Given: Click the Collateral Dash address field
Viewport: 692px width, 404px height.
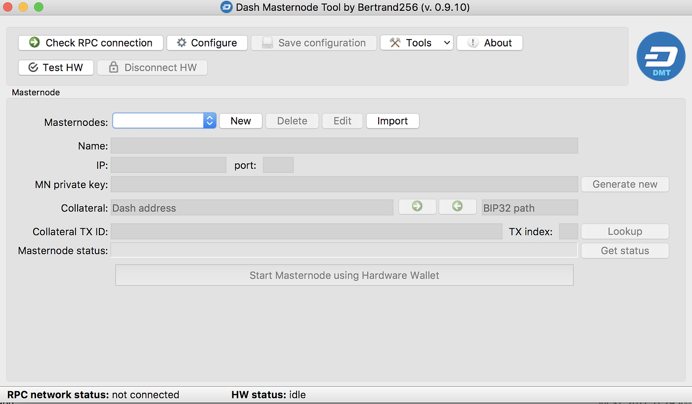Looking at the screenshot, I should point(252,207).
